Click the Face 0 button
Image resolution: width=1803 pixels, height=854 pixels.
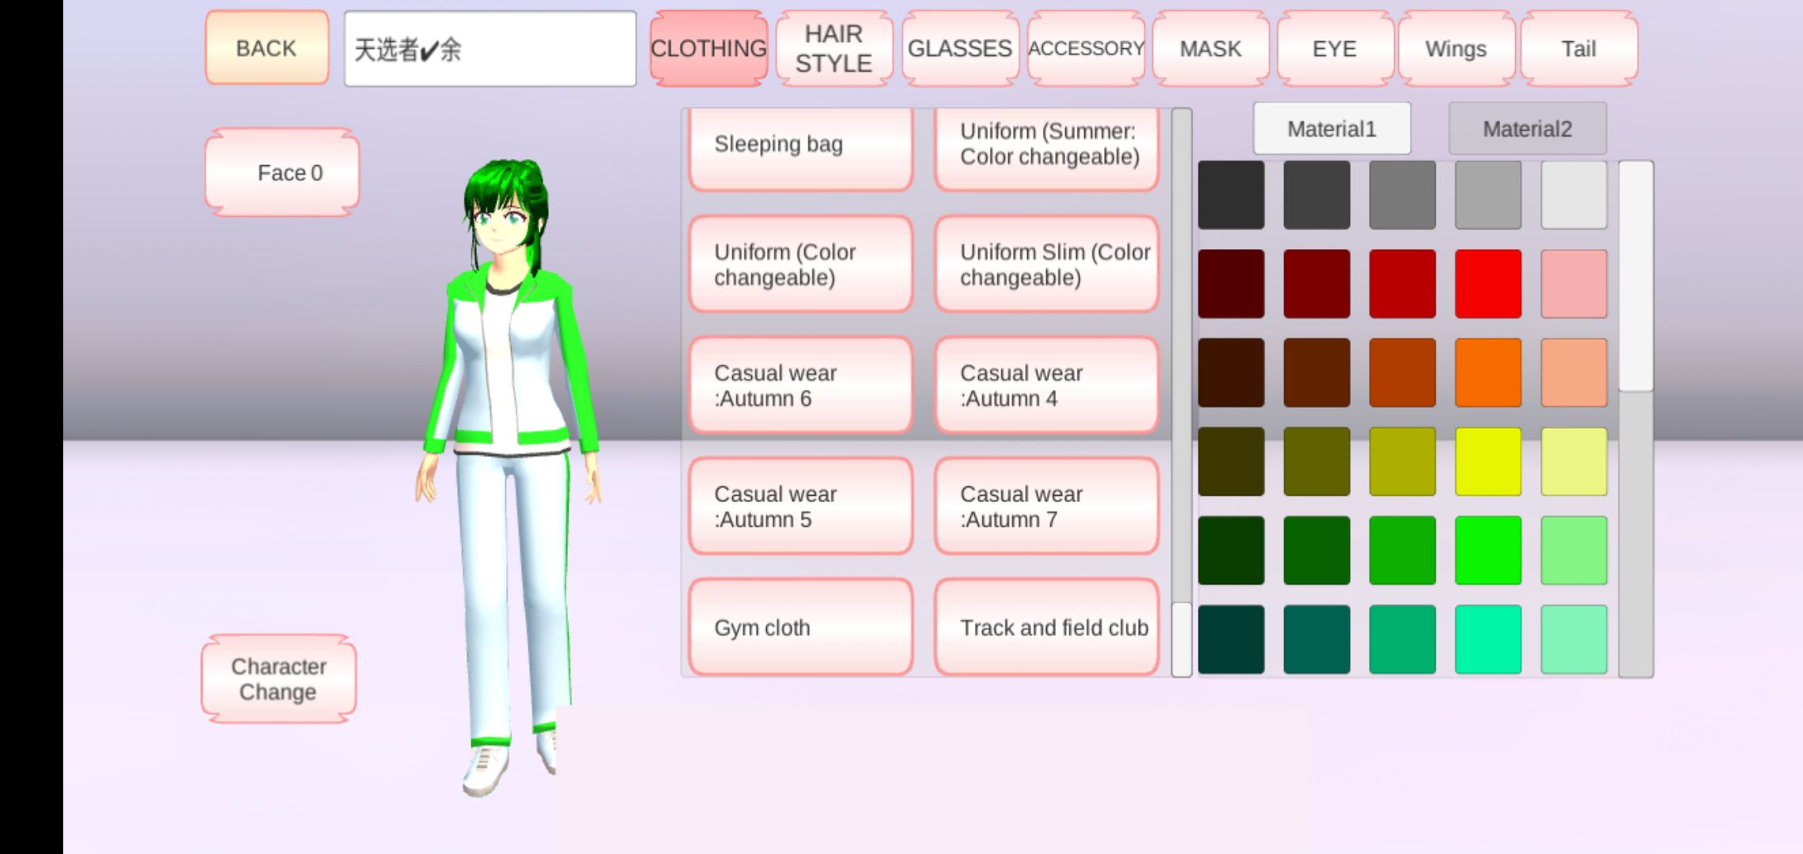(x=282, y=172)
